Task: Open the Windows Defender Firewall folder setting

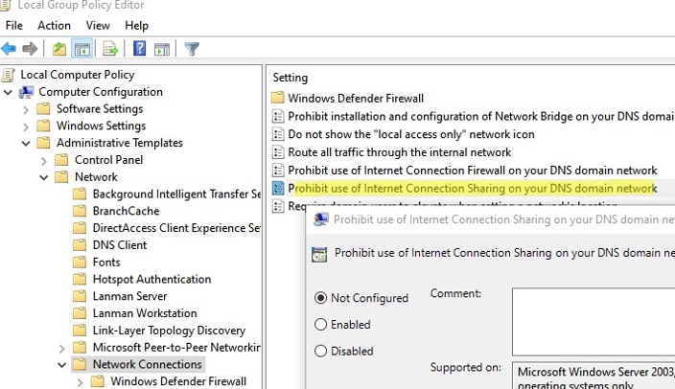Action: coord(355,98)
